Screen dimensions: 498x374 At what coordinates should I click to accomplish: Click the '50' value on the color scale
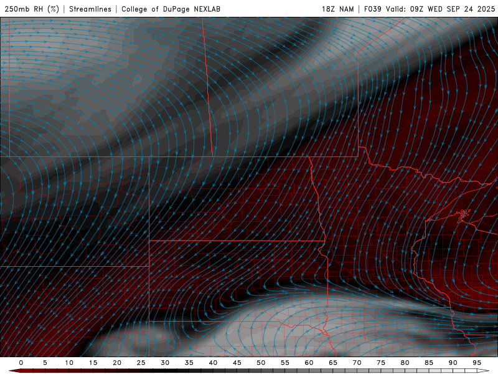pyautogui.click(x=261, y=363)
